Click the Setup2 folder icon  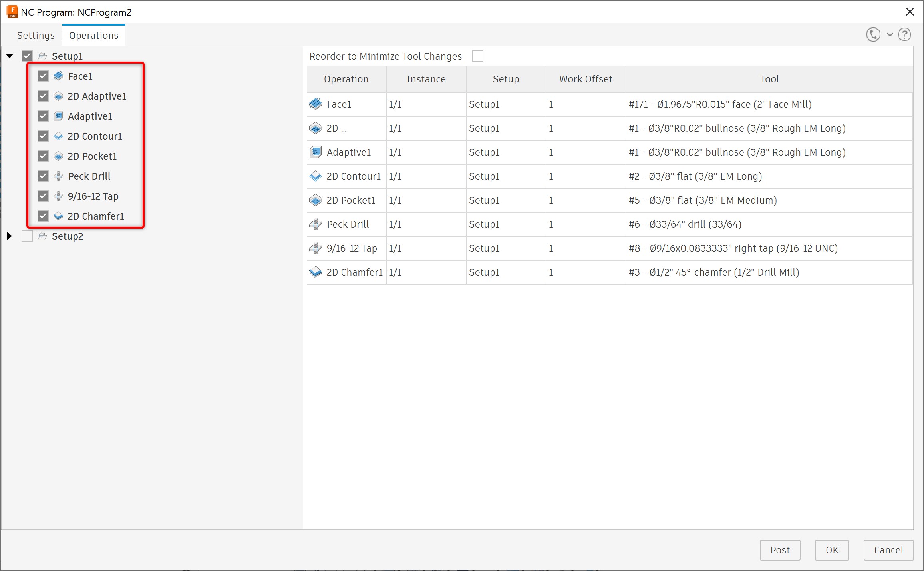coord(42,236)
